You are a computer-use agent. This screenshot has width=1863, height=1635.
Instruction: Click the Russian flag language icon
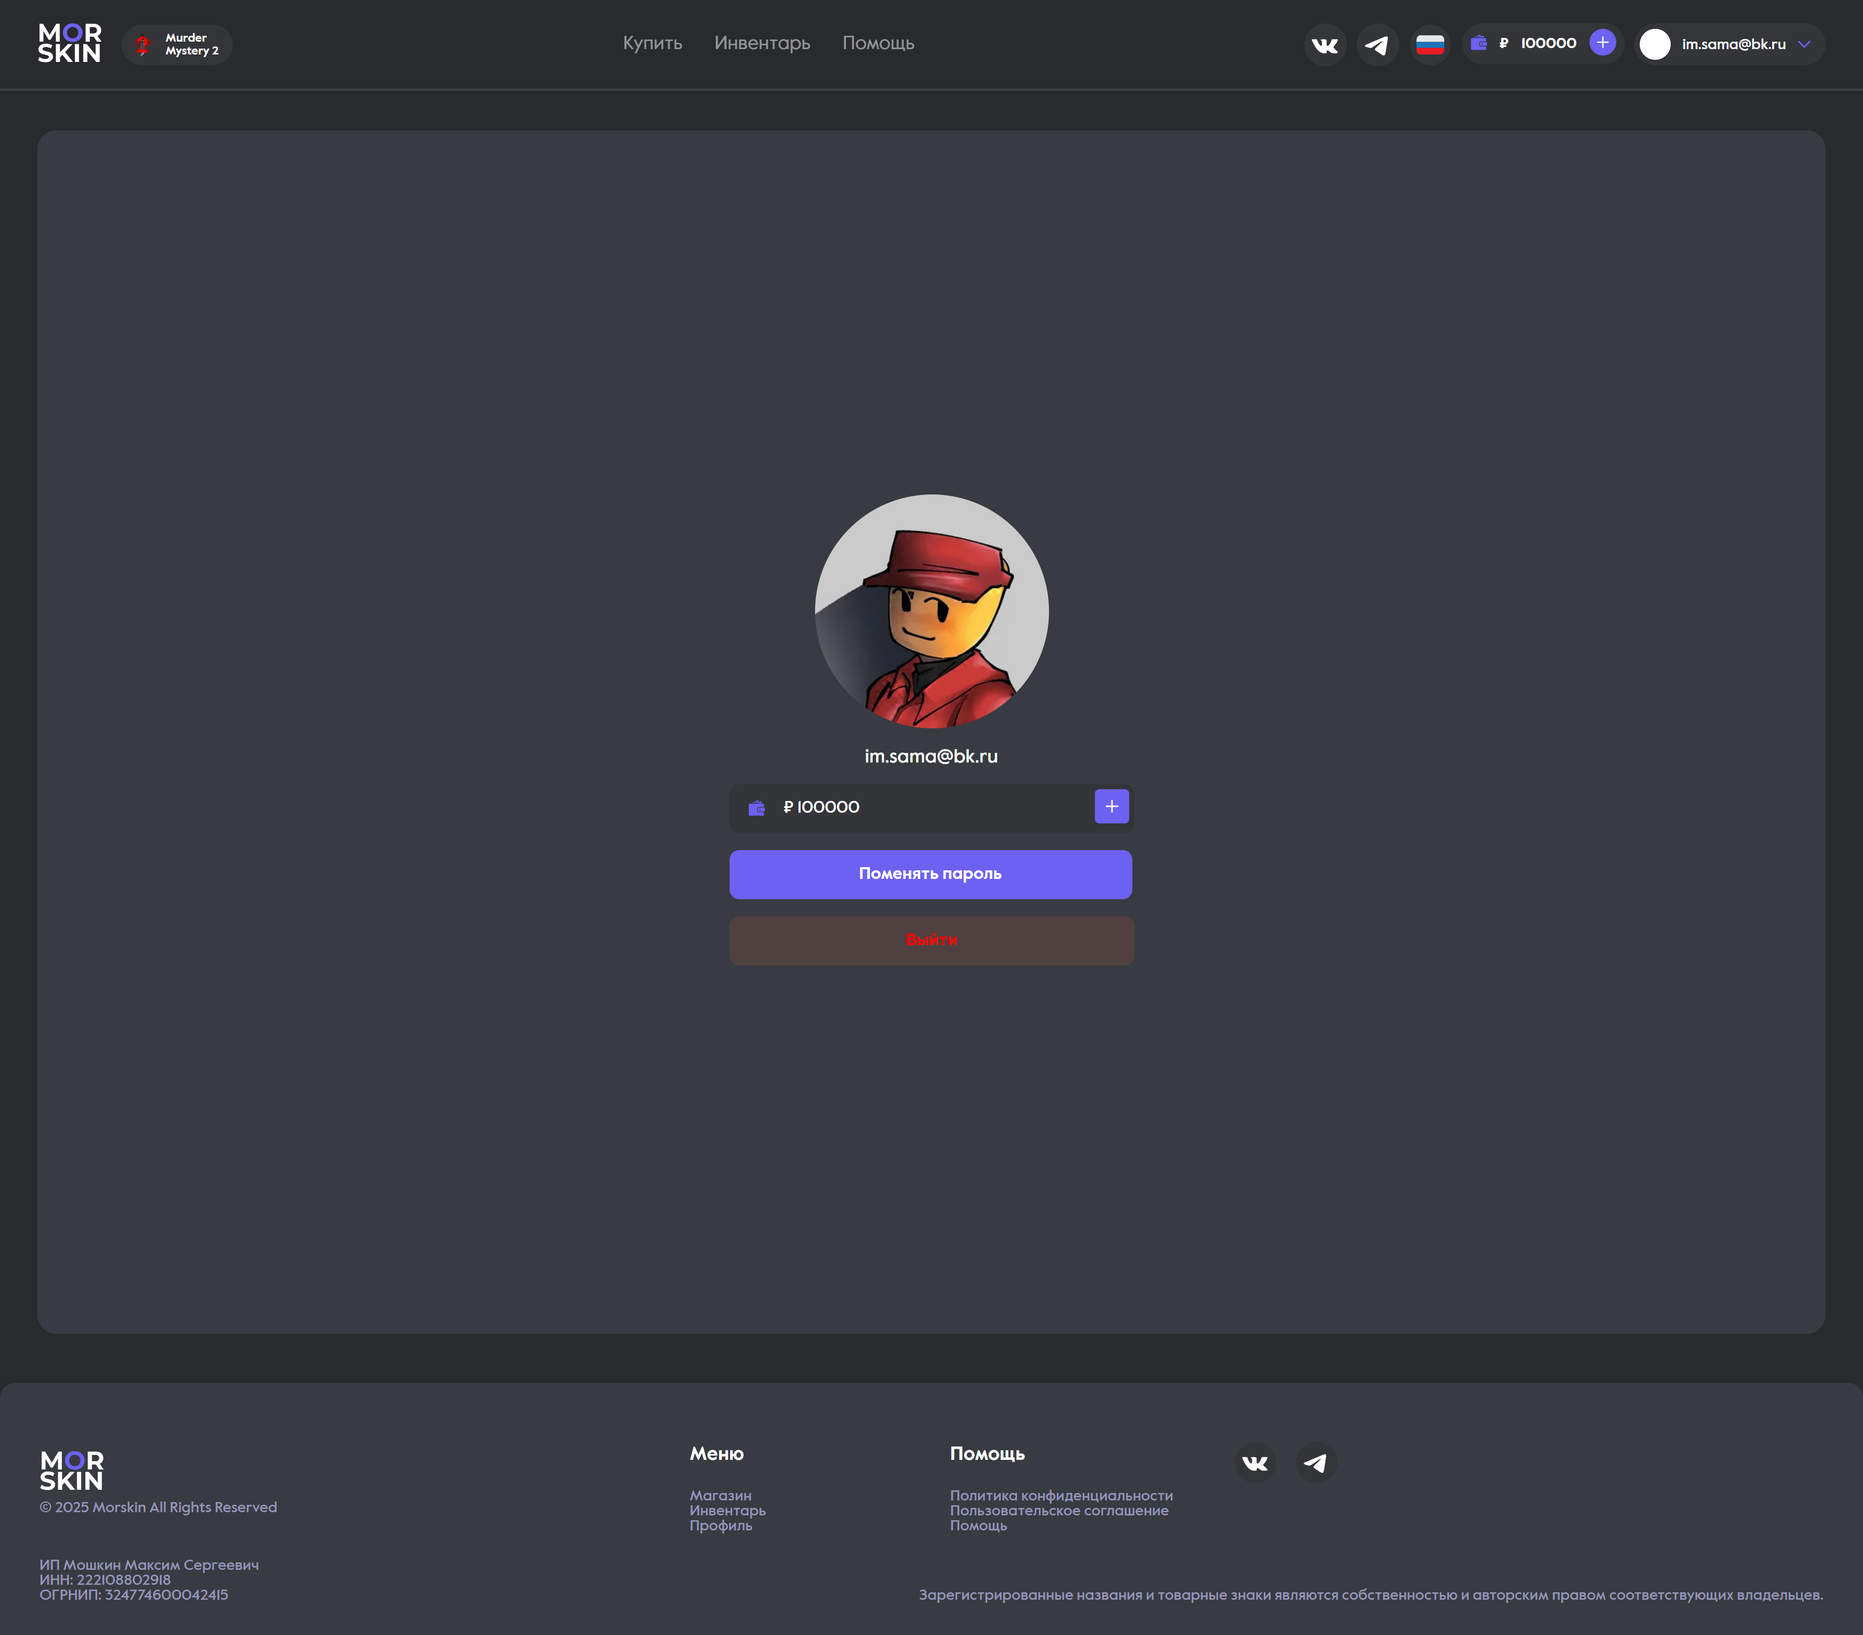click(1429, 45)
